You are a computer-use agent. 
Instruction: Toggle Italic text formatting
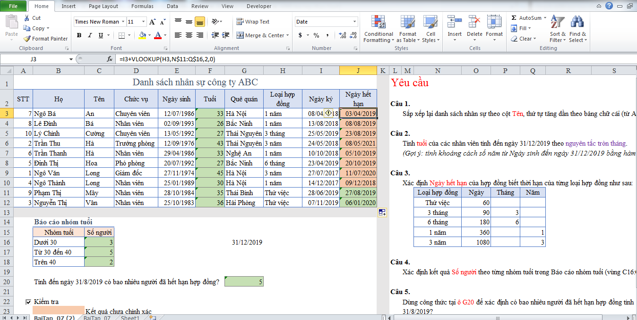[90, 35]
